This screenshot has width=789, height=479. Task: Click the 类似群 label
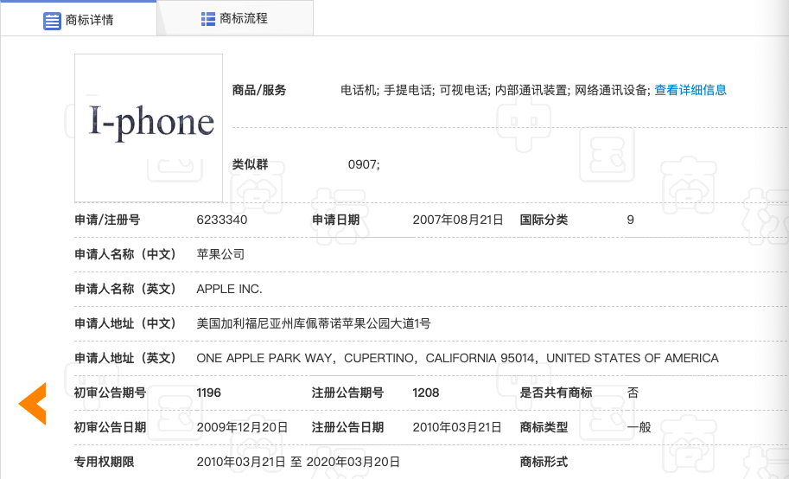pos(250,164)
